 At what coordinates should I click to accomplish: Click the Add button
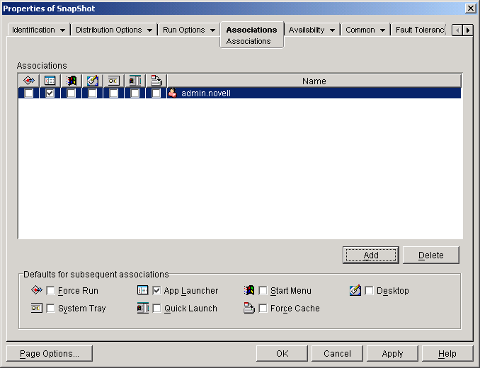[x=371, y=255]
